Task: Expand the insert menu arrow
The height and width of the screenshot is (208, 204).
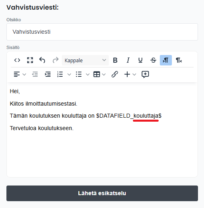Action: (x=135, y=74)
